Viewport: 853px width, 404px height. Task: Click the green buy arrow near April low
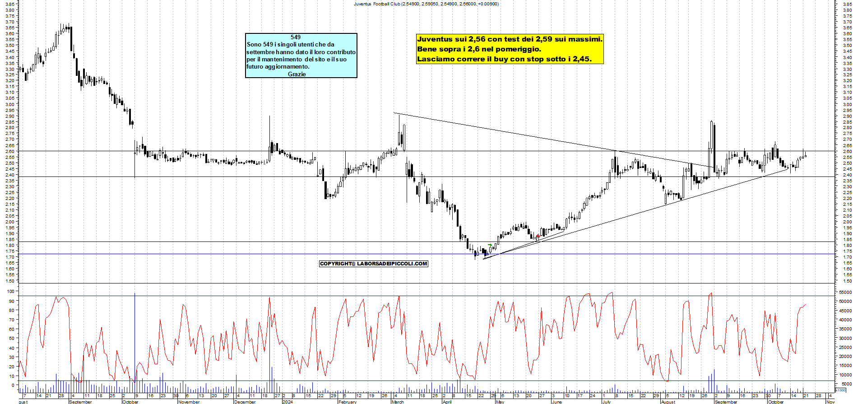490,245
